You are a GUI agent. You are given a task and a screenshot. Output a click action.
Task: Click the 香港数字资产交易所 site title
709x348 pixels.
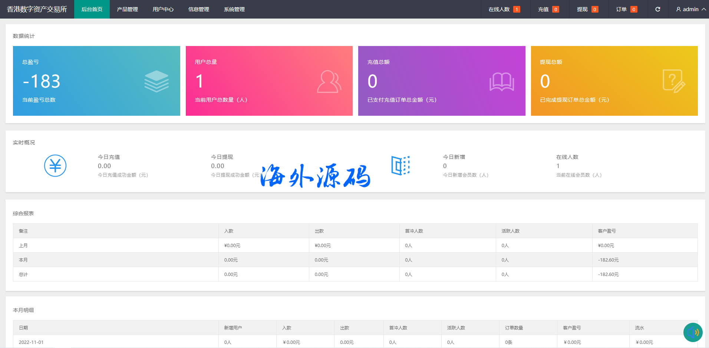click(x=37, y=9)
